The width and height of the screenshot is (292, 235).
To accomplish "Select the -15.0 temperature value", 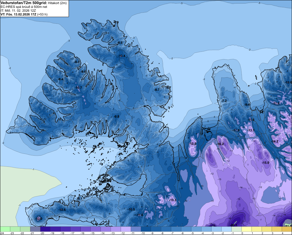I will 265,163.
